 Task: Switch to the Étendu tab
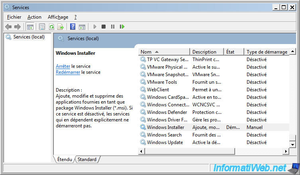[x=65, y=160]
